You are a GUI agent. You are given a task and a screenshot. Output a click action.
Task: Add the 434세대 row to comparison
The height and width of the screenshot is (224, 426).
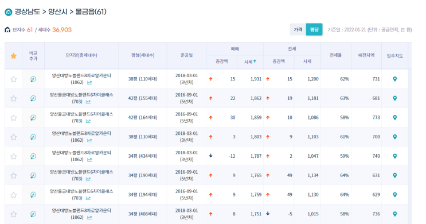33,156
